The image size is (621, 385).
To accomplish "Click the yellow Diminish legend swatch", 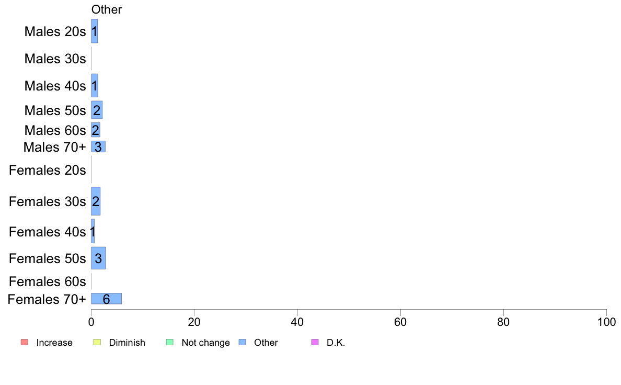I will pyautogui.click(x=97, y=342).
